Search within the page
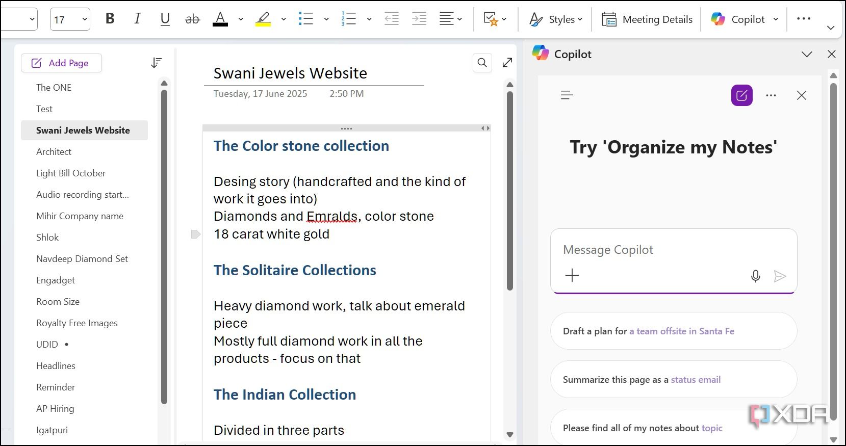This screenshot has width=846, height=446. [x=482, y=63]
